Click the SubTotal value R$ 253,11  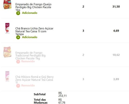click(x=62, y=94)
